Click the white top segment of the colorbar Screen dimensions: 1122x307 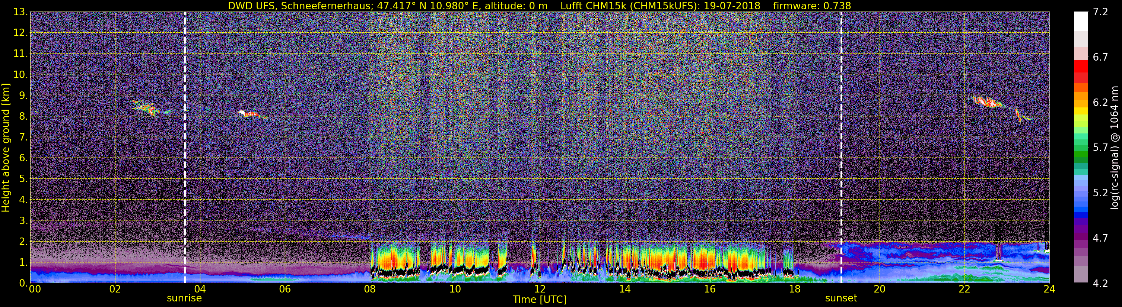[1081, 21]
